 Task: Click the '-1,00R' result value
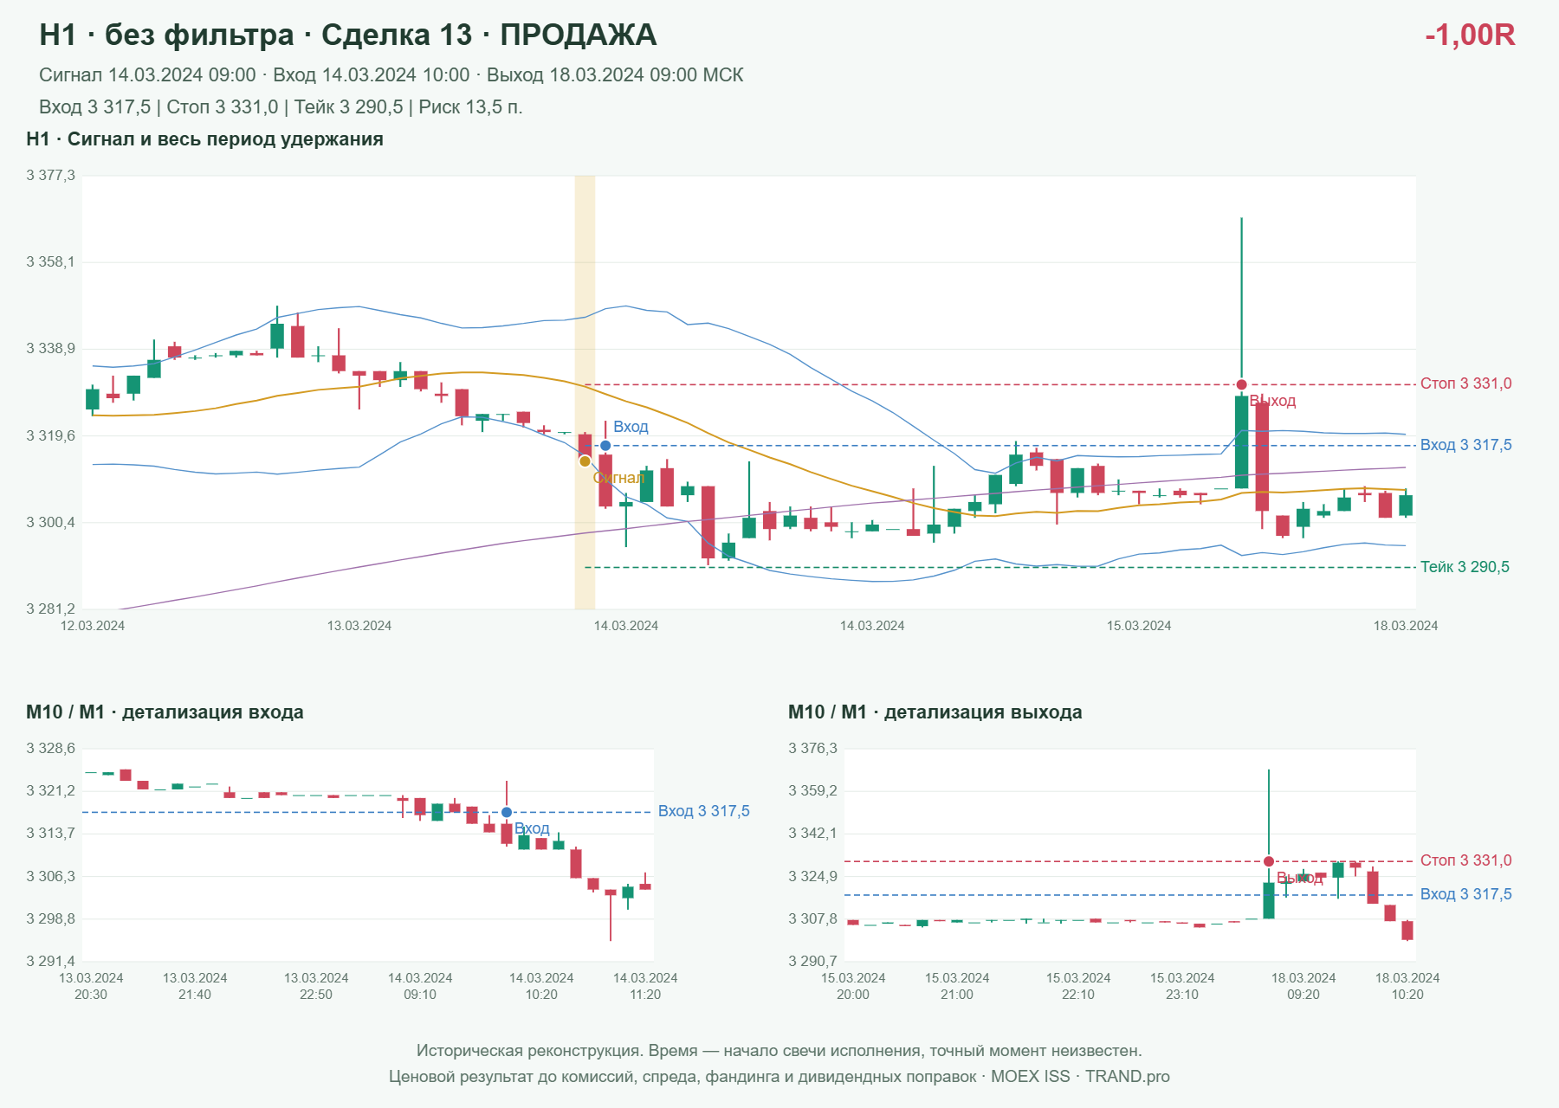tap(1470, 35)
